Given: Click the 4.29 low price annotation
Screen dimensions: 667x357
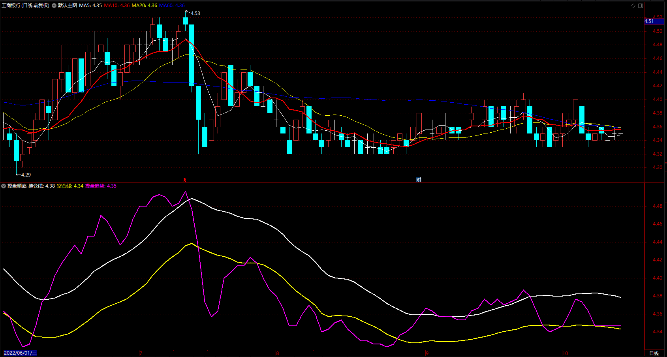Looking at the screenshot, I should point(26,175).
